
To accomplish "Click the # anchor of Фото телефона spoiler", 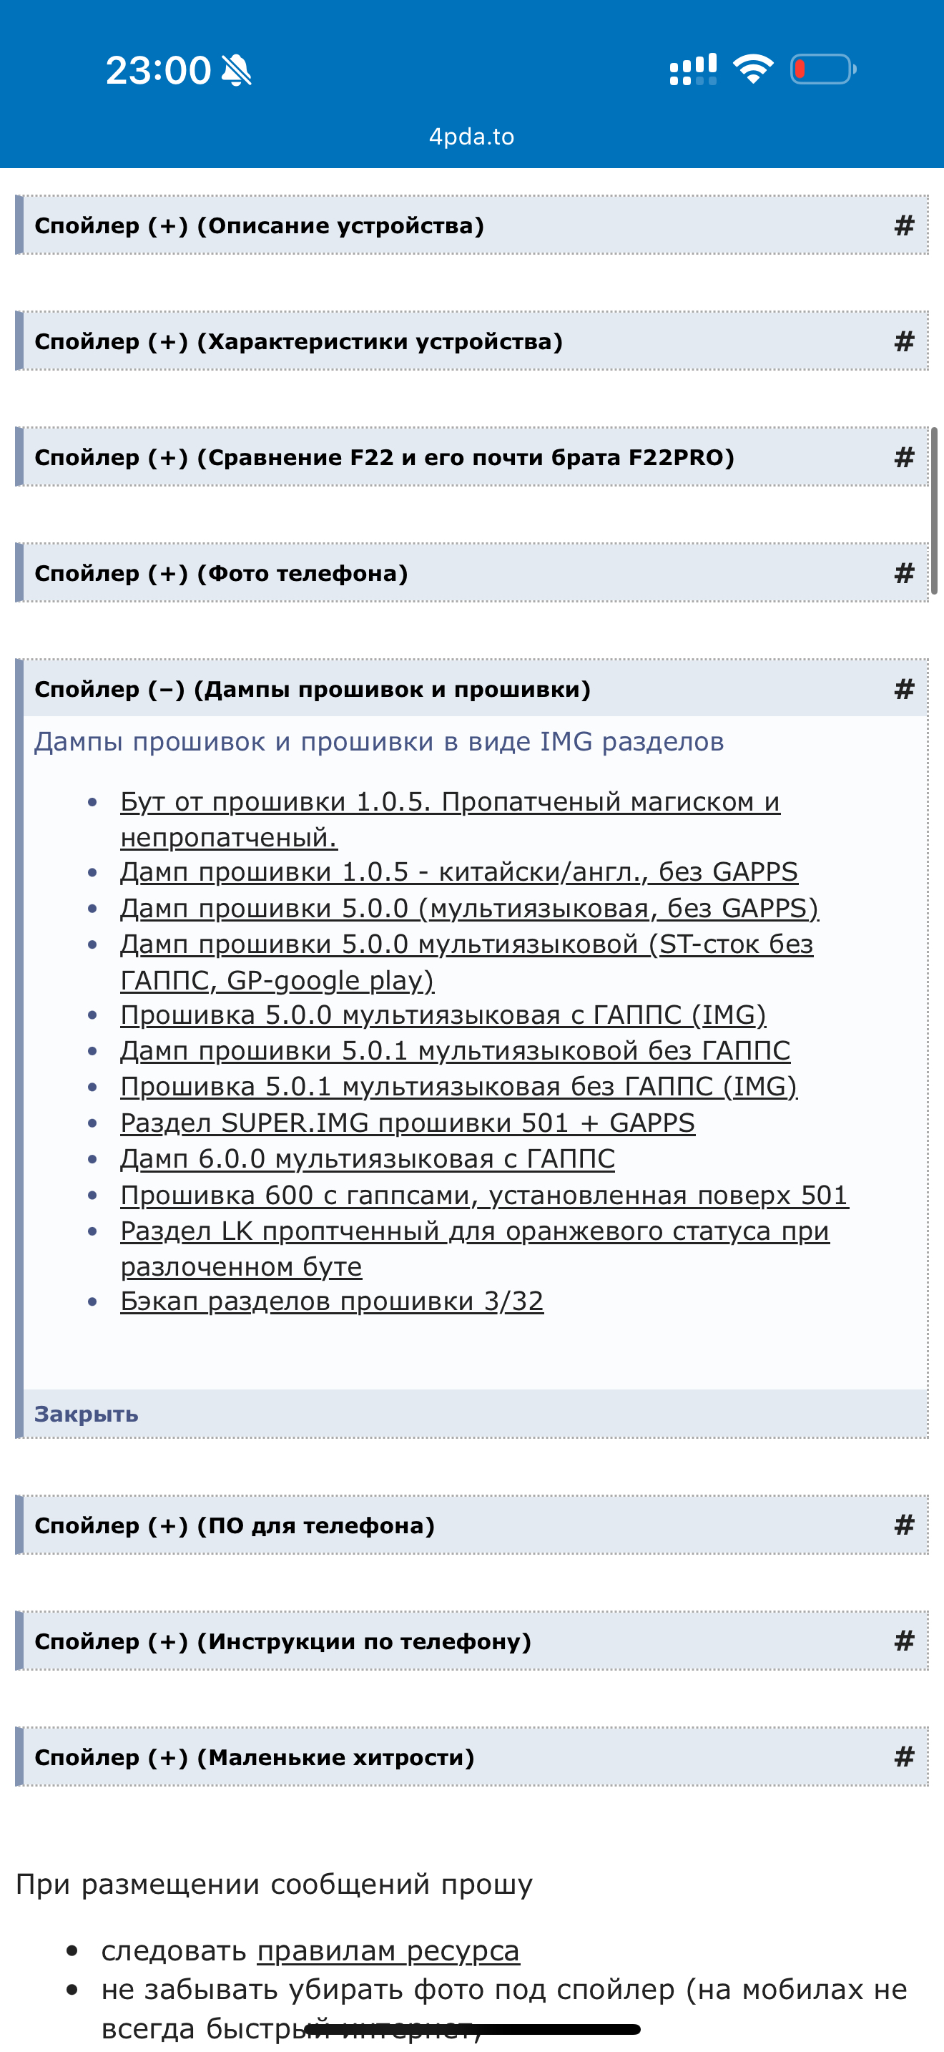I will point(903,574).
